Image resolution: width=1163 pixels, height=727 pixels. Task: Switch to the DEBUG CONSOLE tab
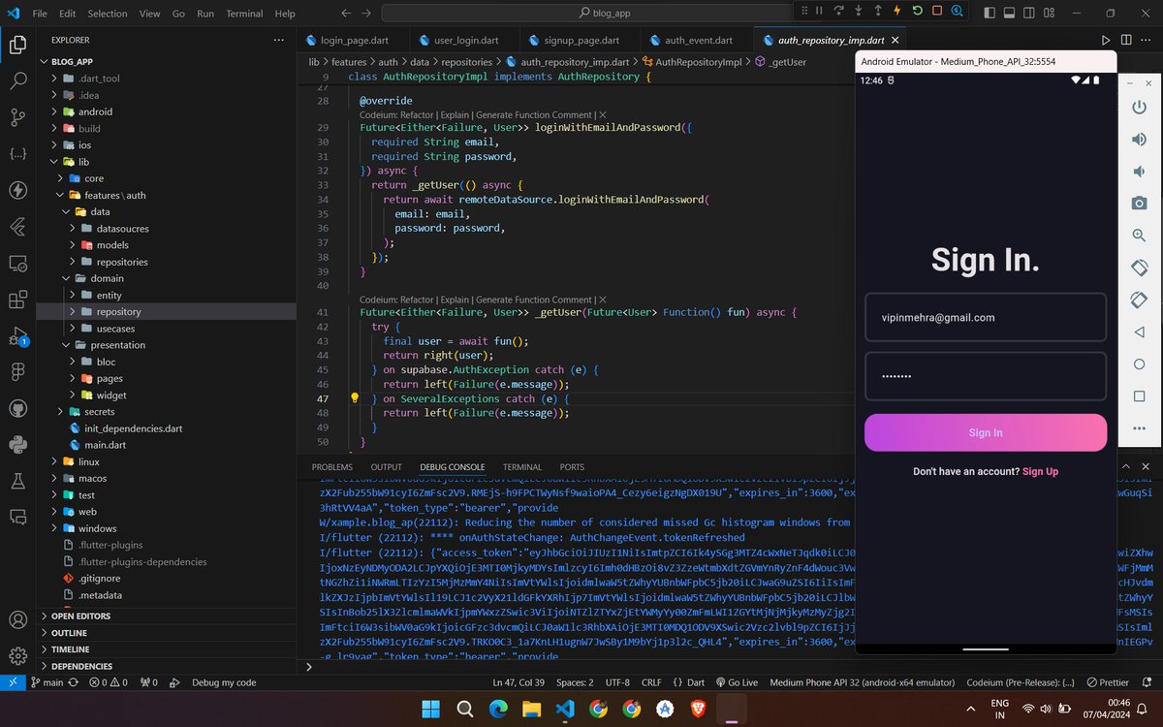(x=452, y=466)
